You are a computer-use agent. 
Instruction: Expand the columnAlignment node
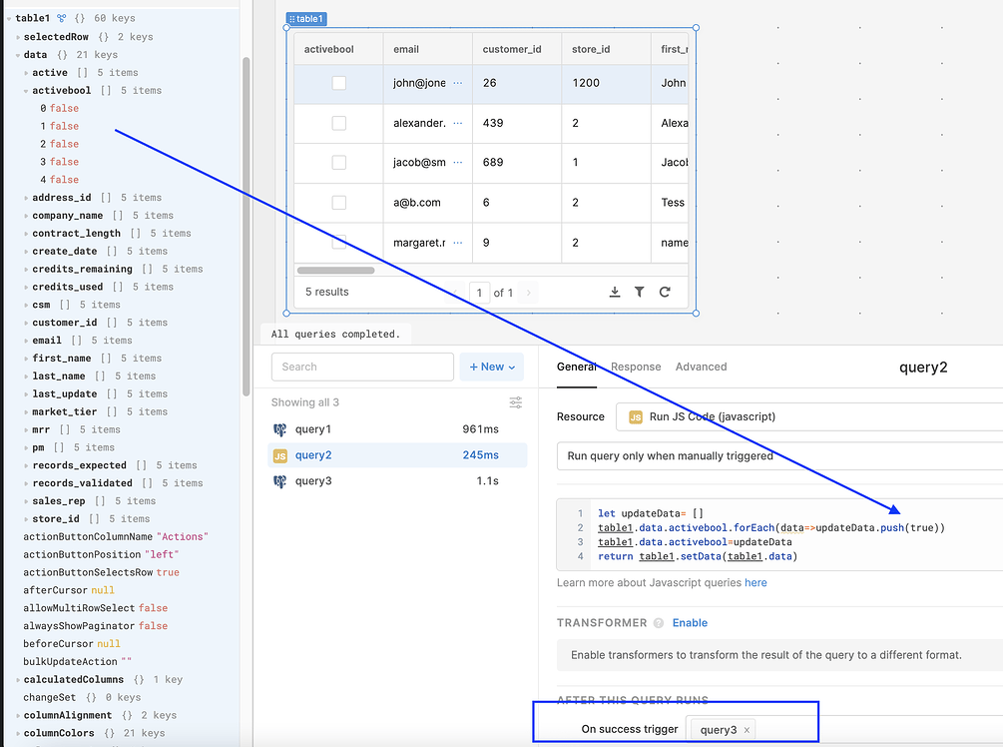pyautogui.click(x=18, y=716)
